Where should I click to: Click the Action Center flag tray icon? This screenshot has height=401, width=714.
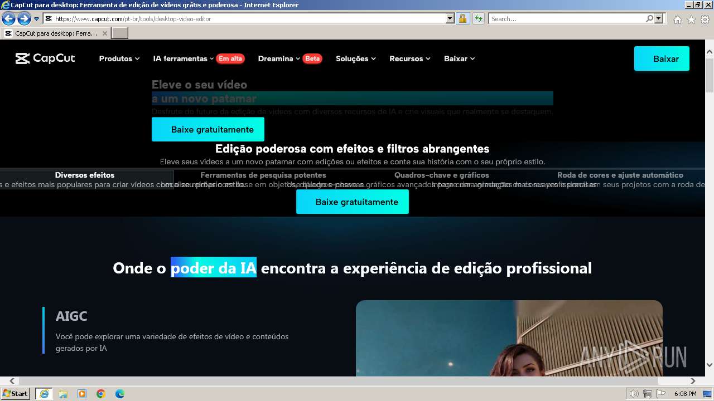(660, 394)
